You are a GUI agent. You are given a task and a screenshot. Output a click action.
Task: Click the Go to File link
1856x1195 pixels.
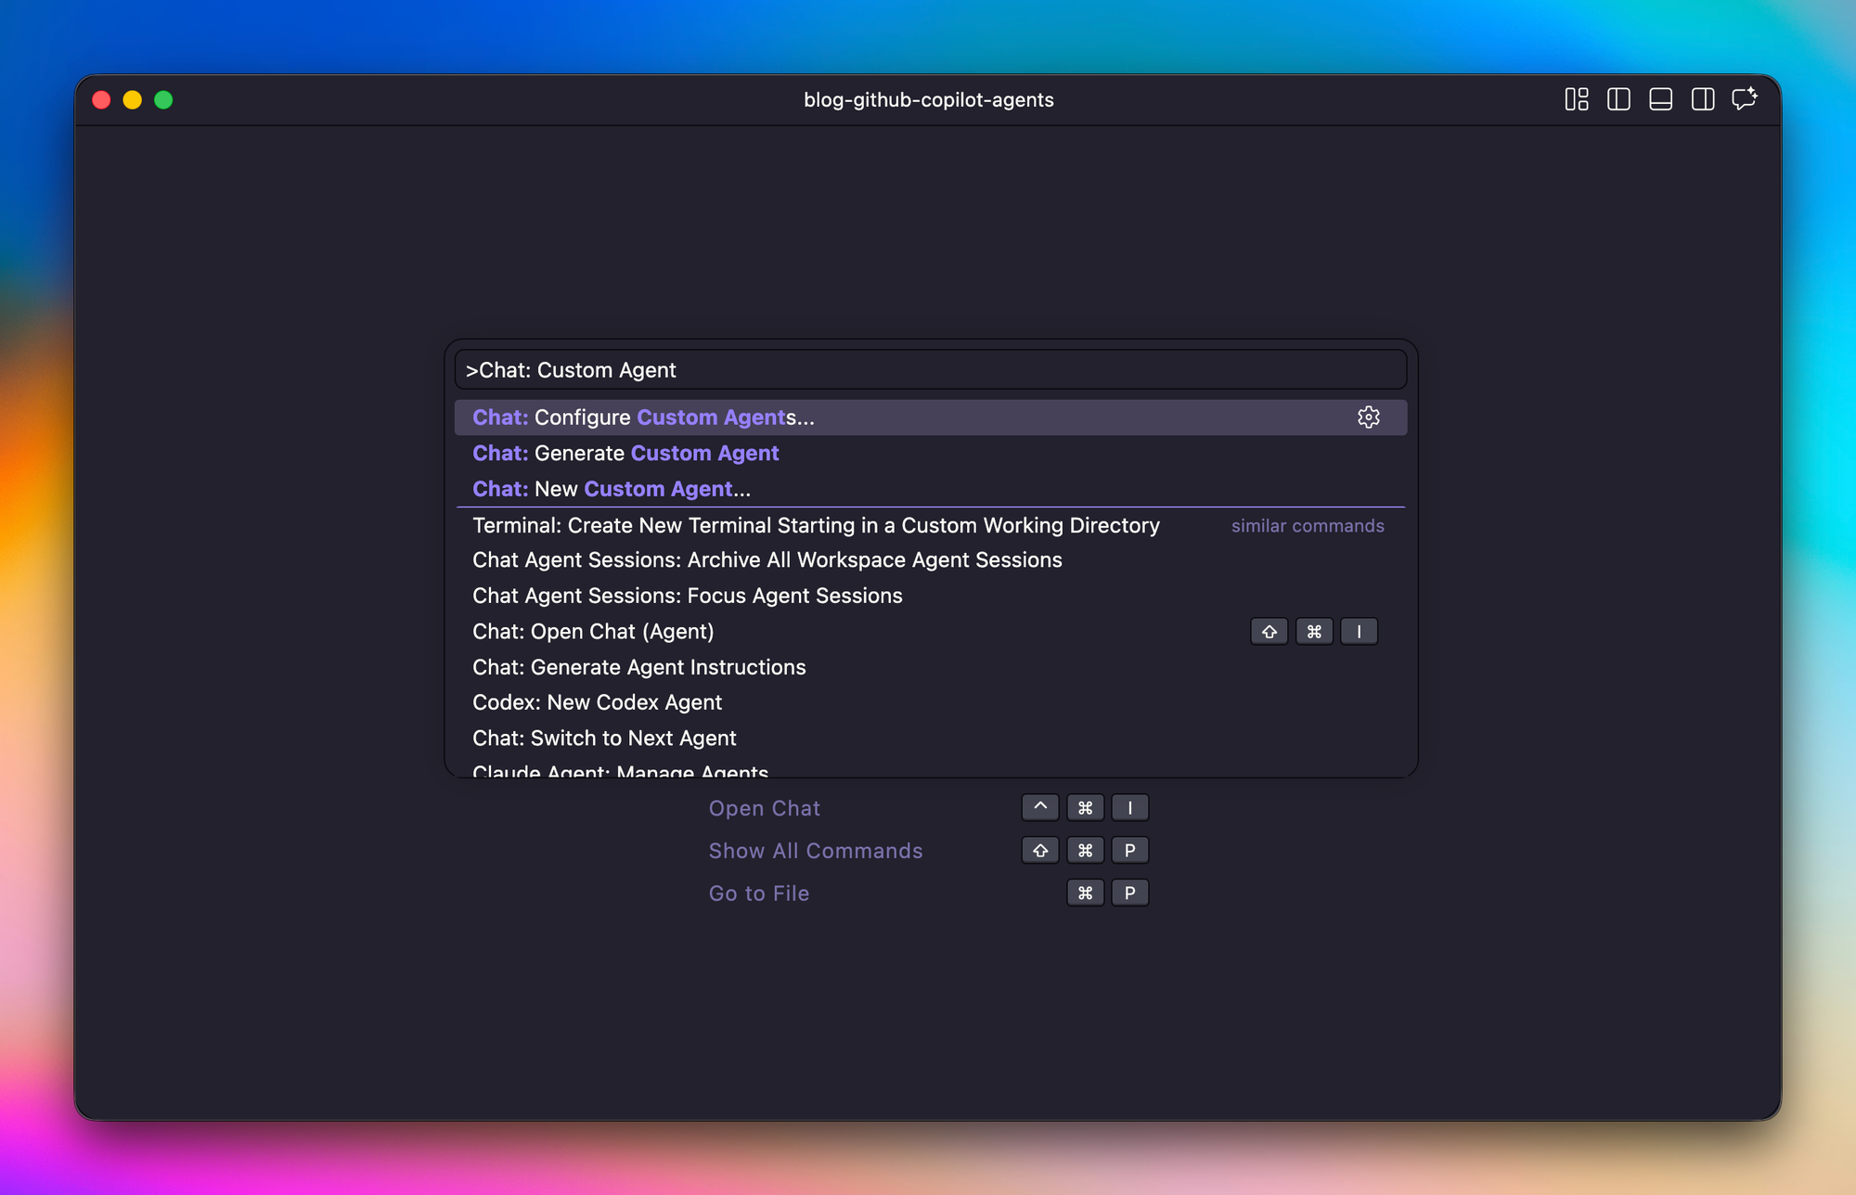pos(758,893)
